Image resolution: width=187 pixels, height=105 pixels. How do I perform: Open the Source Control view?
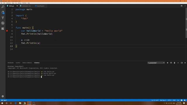(x=3, y=17)
